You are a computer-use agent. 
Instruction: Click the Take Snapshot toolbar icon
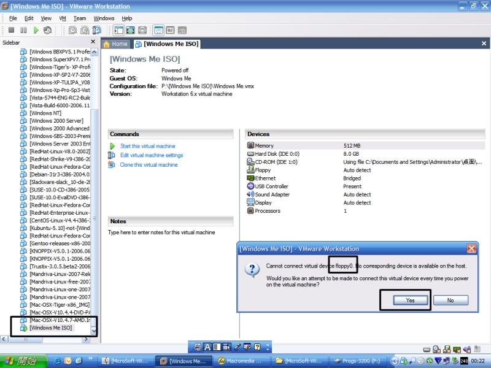coord(72,30)
